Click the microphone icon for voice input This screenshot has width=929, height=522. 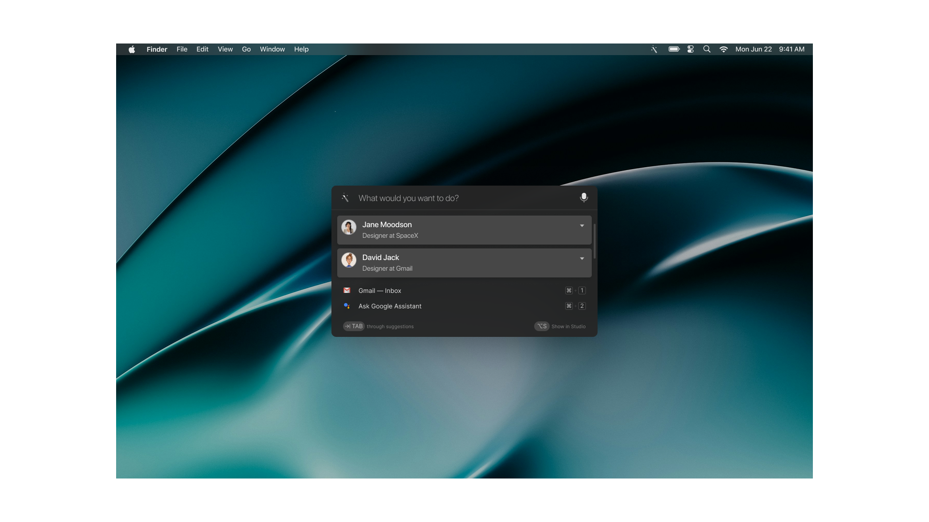(584, 198)
